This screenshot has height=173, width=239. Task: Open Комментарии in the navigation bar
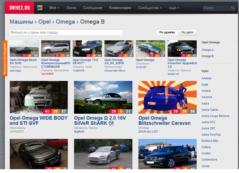click(120, 8)
